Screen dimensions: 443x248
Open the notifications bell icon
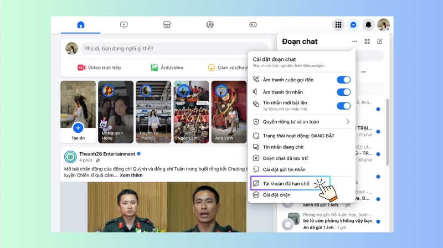coord(368,25)
